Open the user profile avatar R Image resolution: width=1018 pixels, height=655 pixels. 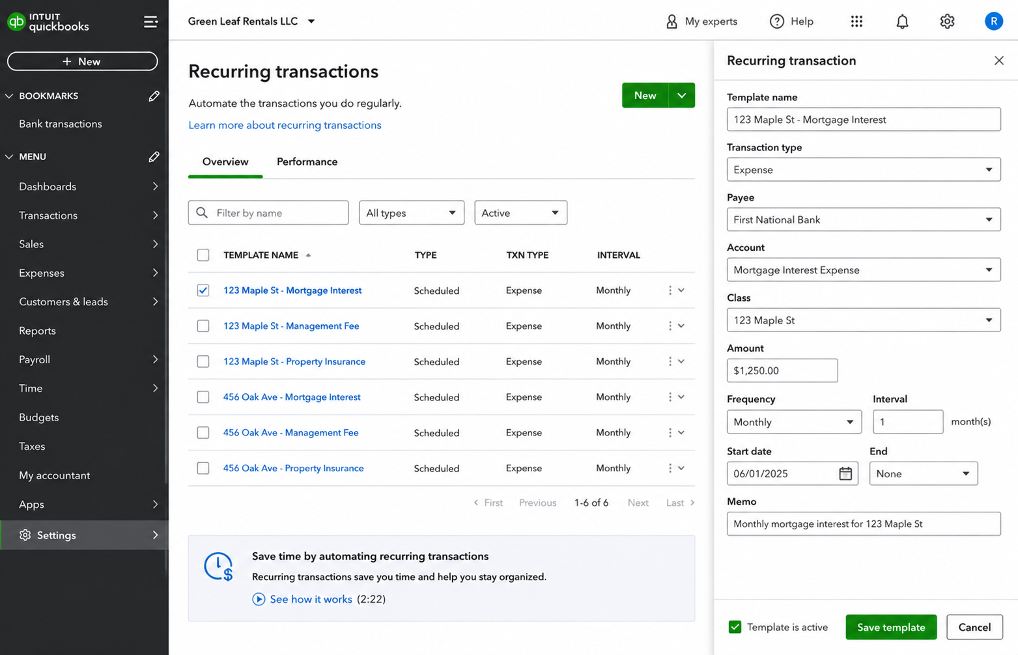(x=993, y=21)
